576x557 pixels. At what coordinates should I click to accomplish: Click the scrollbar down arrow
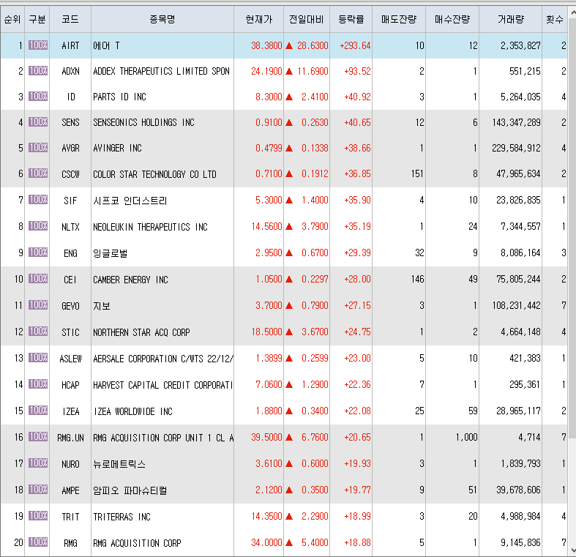[572, 550]
